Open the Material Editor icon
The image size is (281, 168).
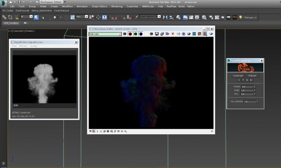point(204,17)
